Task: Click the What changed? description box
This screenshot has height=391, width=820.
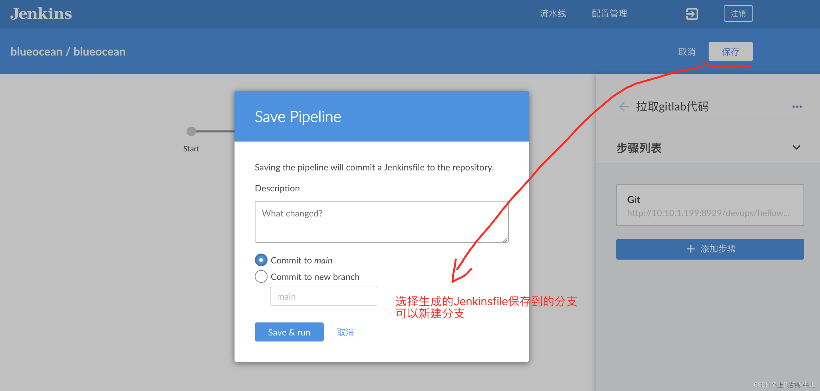Action: [381, 222]
